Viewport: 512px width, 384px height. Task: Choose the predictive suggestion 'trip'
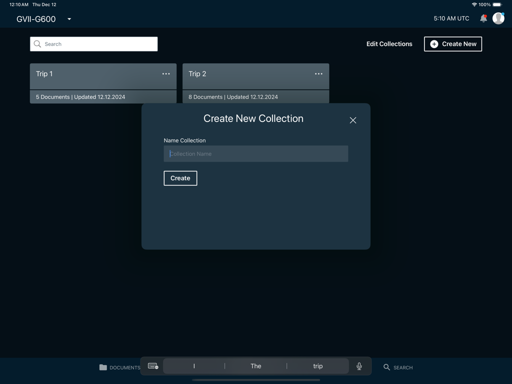(317, 366)
